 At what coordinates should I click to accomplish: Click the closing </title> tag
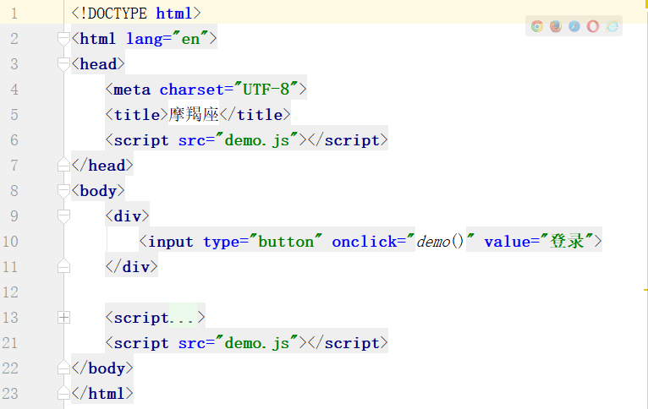pos(255,114)
